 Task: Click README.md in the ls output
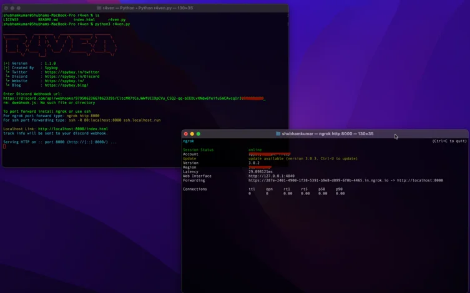pos(48,20)
